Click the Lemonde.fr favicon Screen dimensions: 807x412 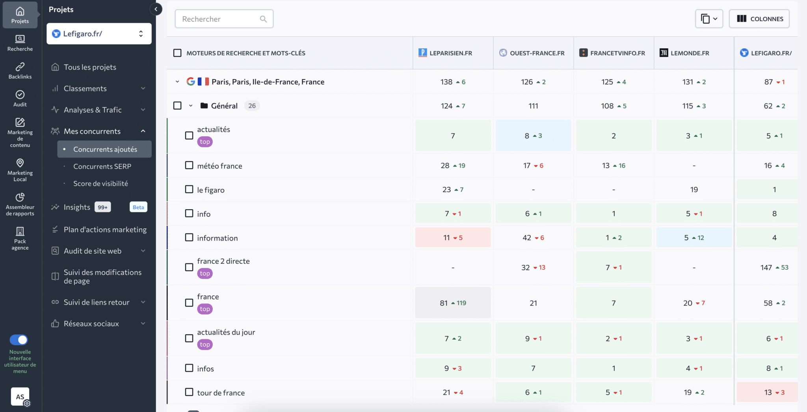click(x=664, y=53)
